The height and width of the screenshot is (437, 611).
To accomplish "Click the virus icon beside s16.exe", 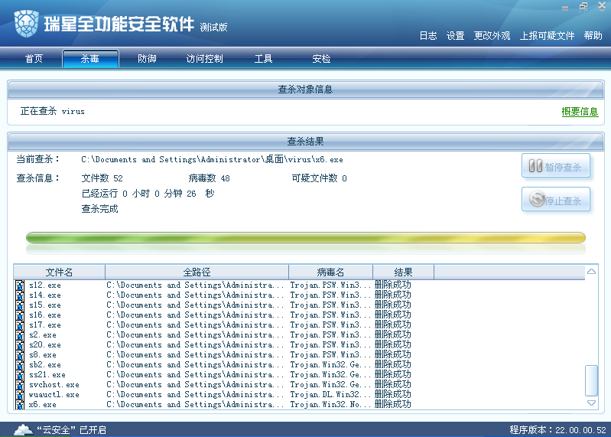I will [19, 315].
